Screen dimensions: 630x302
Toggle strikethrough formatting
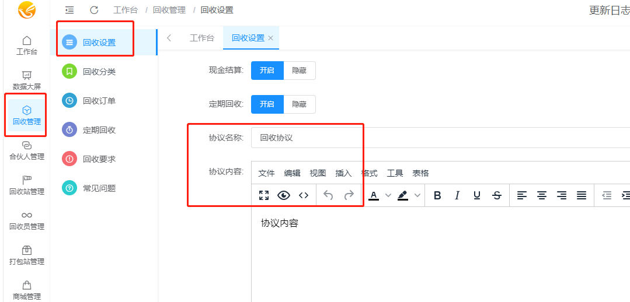point(497,195)
